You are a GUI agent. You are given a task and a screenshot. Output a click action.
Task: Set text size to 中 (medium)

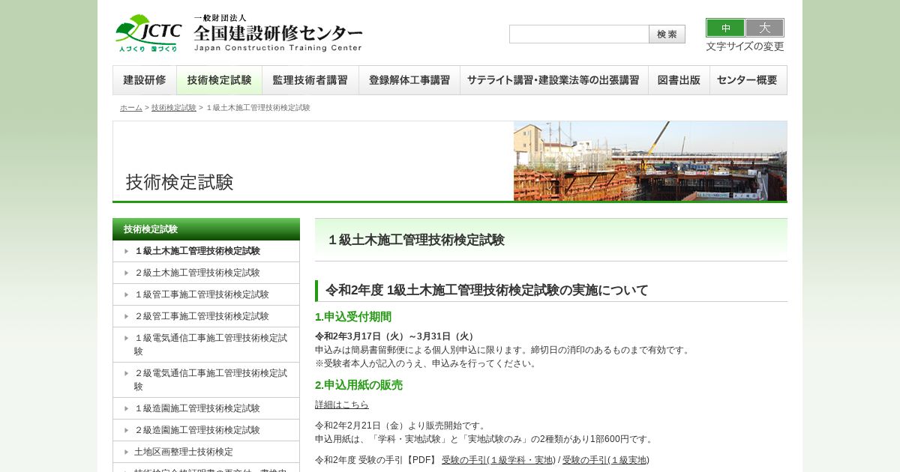pos(725,28)
